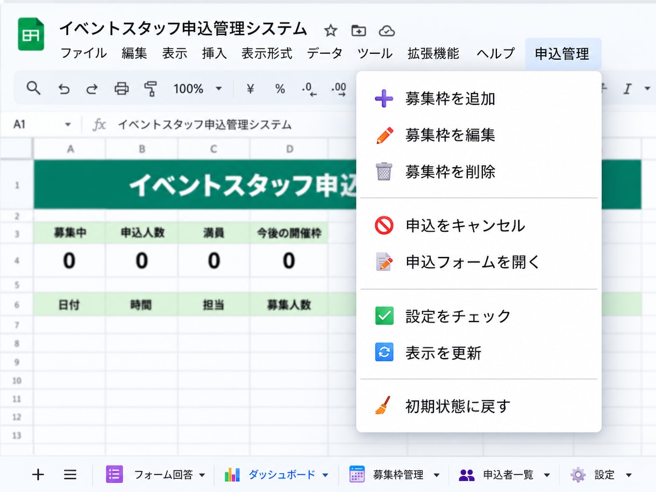Toggle italic formatting
Screen dimensions: 656x492
pyautogui.click(x=627, y=89)
